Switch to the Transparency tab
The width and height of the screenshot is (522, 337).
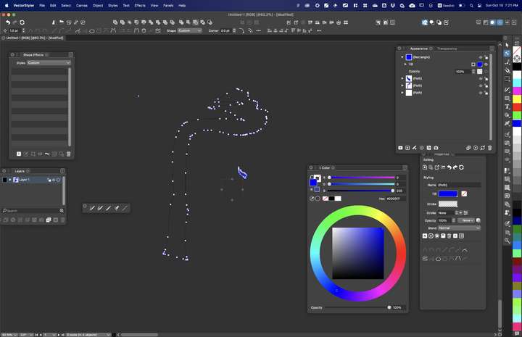point(447,49)
